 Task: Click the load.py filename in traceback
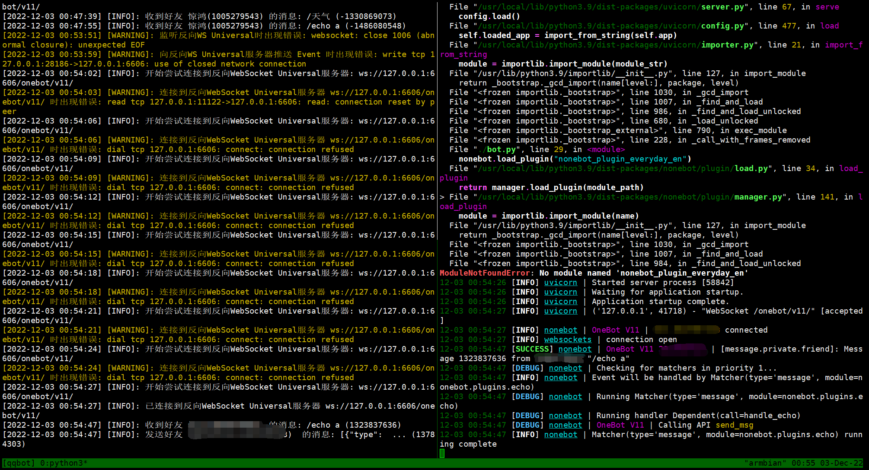click(751, 168)
